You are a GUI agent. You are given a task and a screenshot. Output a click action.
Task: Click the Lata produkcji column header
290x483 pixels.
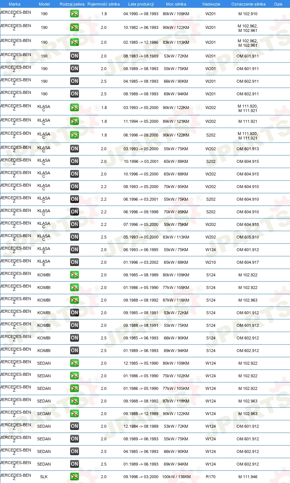click(x=141, y=4)
